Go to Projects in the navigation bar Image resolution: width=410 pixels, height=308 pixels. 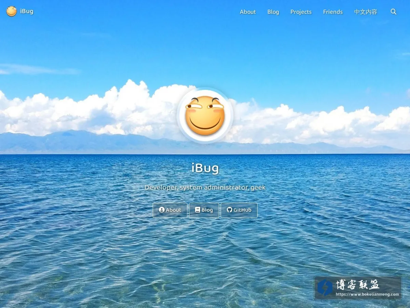point(301,12)
